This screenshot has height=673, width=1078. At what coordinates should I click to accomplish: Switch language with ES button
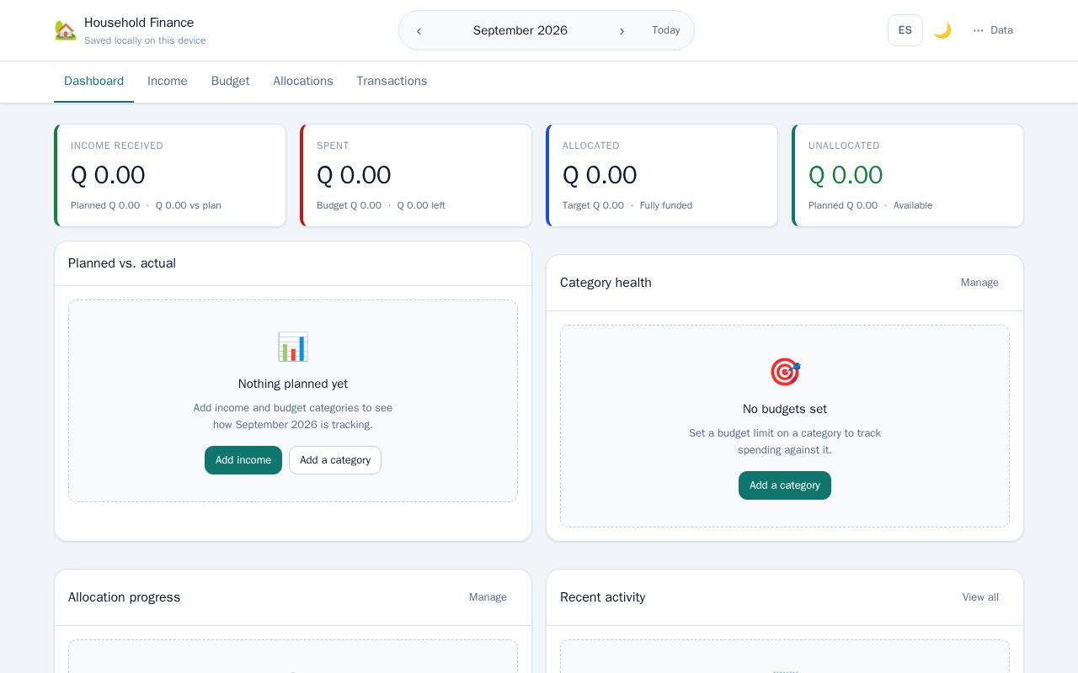click(905, 30)
